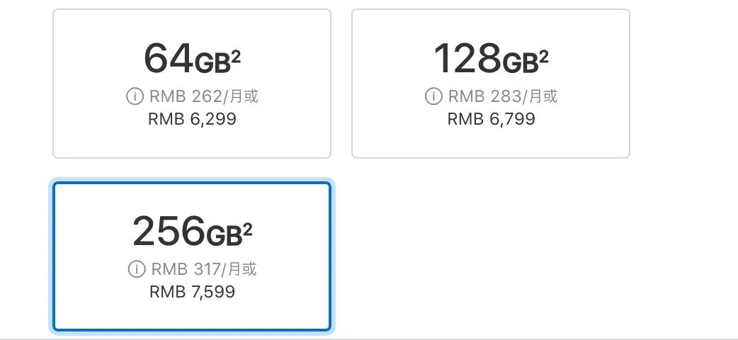Click the large 64 numeral

pos(168,58)
